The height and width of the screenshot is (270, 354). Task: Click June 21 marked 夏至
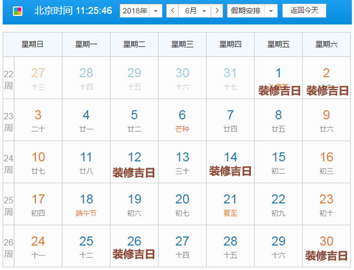click(231, 204)
